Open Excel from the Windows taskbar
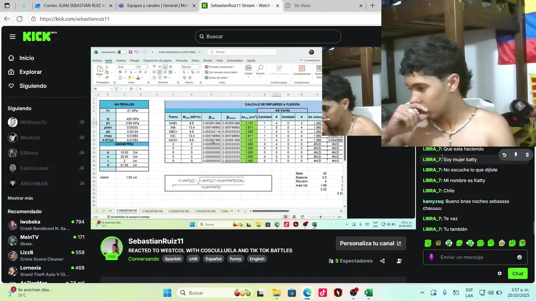This screenshot has height=301, width=536. click(x=368, y=293)
